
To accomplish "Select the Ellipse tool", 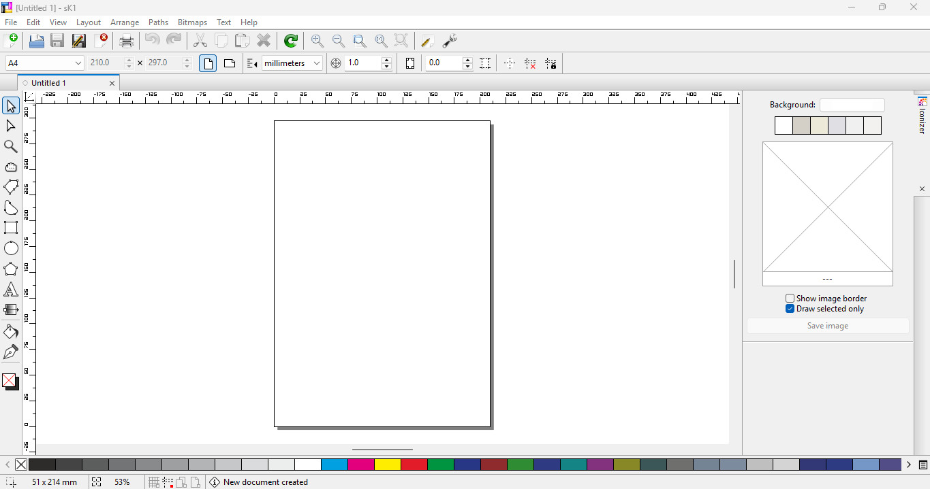I will click(11, 248).
